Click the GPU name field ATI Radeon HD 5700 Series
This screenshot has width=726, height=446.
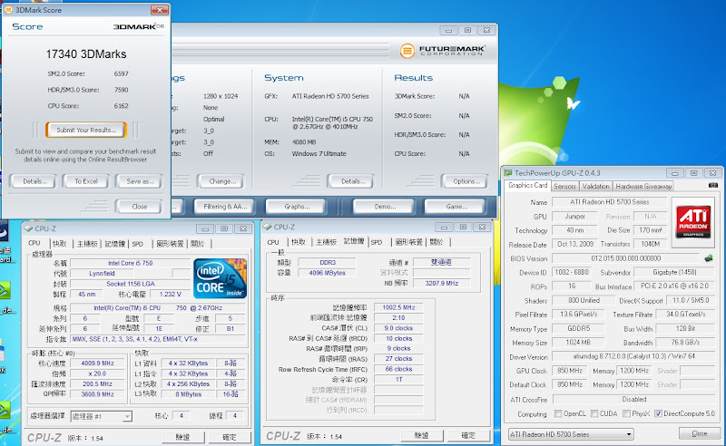[x=609, y=202]
